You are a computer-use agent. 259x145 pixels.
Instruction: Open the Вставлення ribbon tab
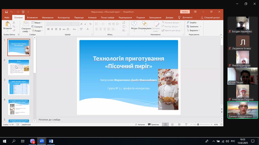point(32,17)
